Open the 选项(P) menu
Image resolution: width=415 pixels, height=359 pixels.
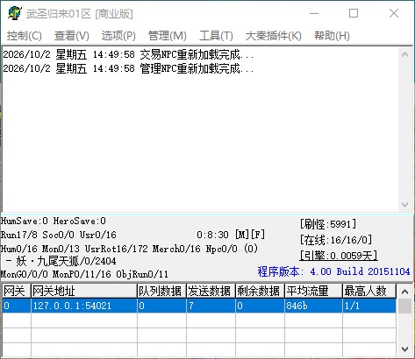(x=118, y=36)
